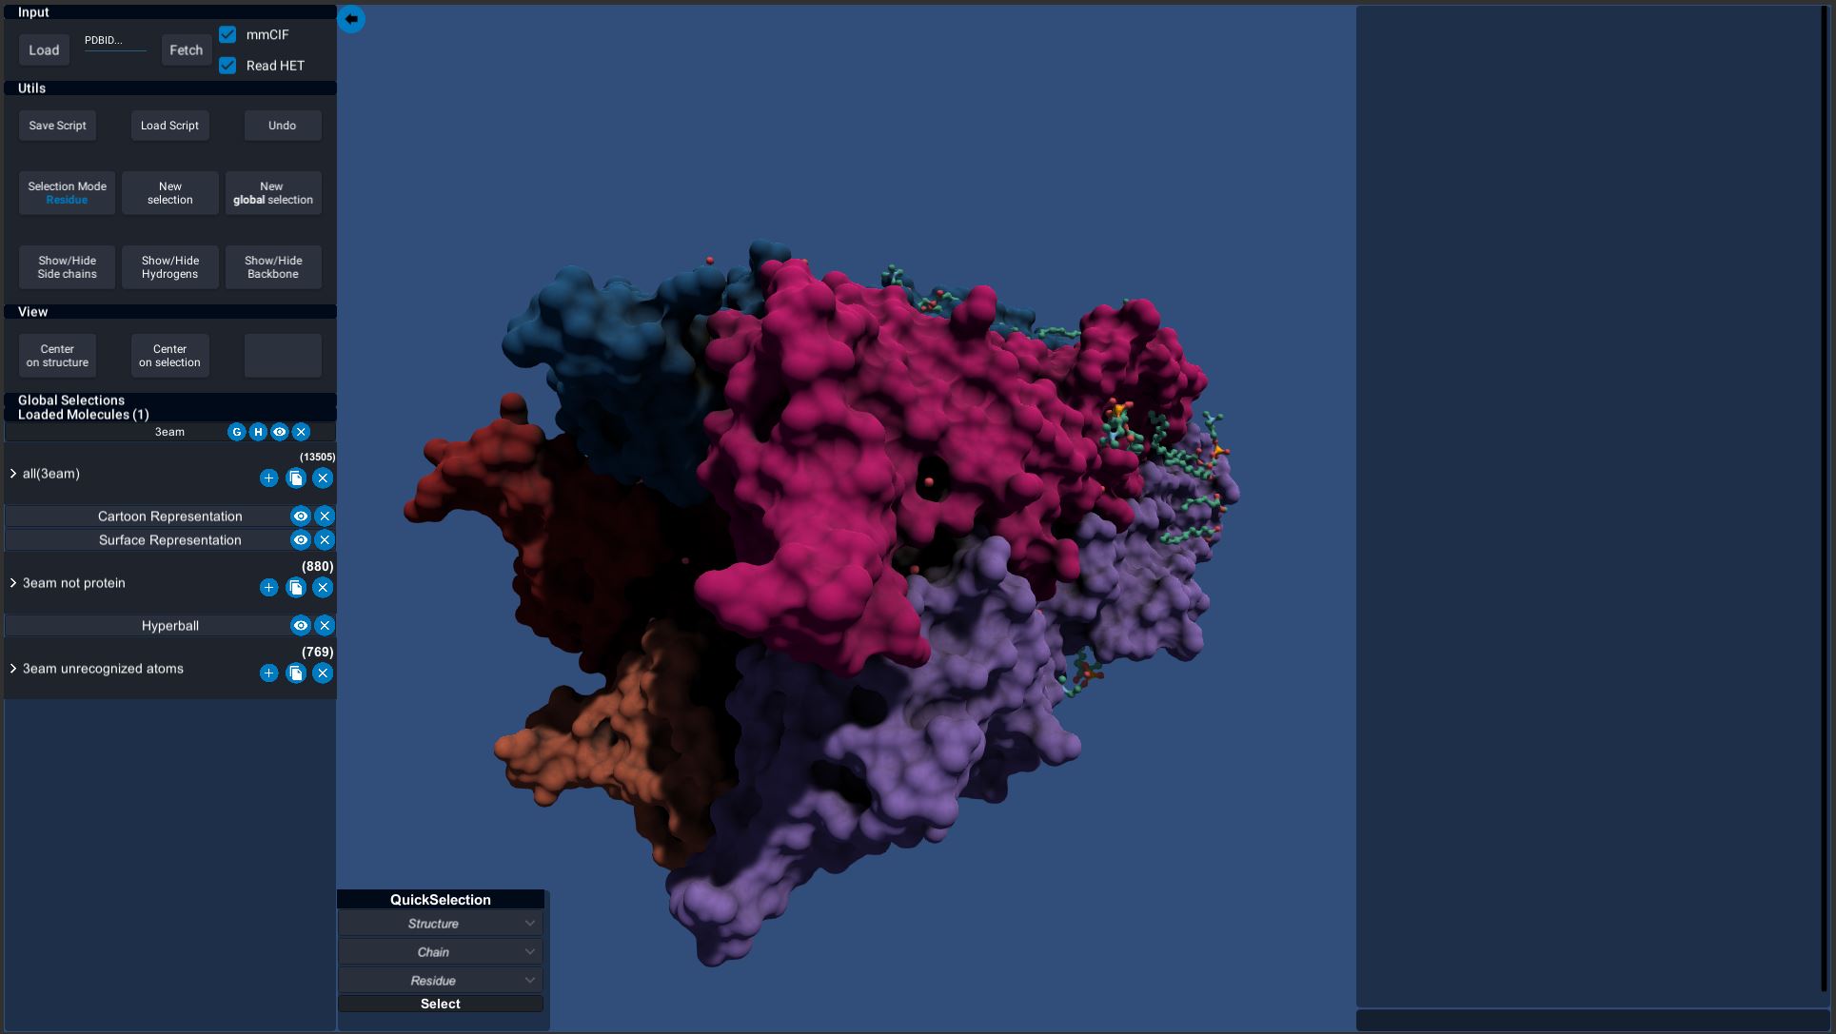Click the Input panel header

point(170,12)
